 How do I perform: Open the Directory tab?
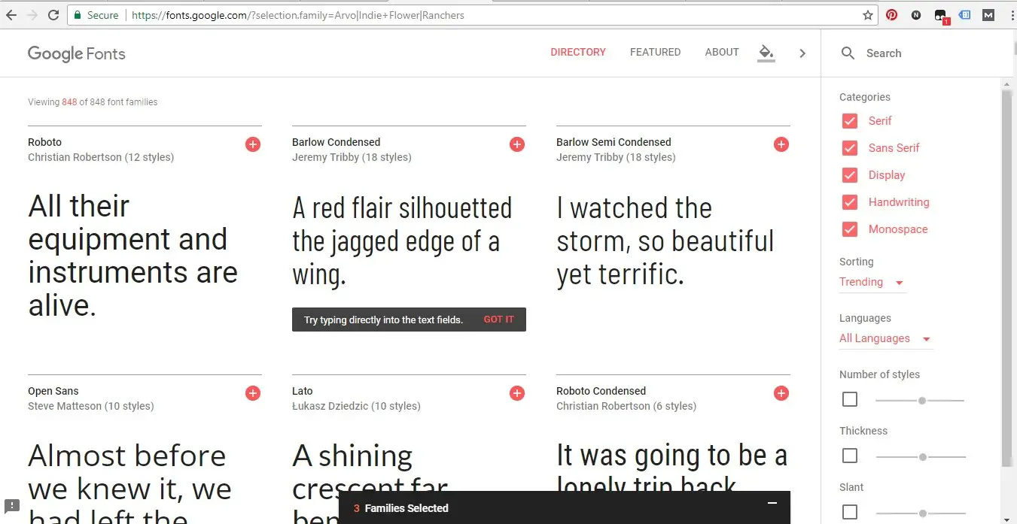click(578, 52)
